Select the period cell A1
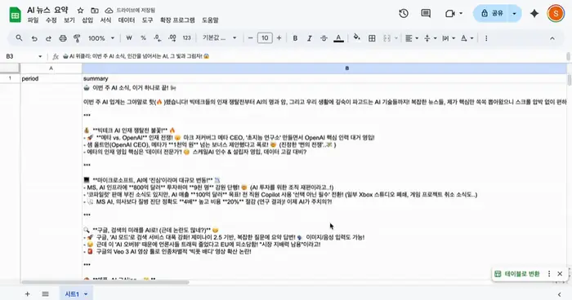This screenshot has width=572, height=300. point(51,78)
